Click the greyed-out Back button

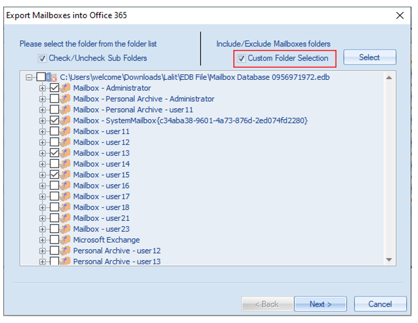pos(267,304)
